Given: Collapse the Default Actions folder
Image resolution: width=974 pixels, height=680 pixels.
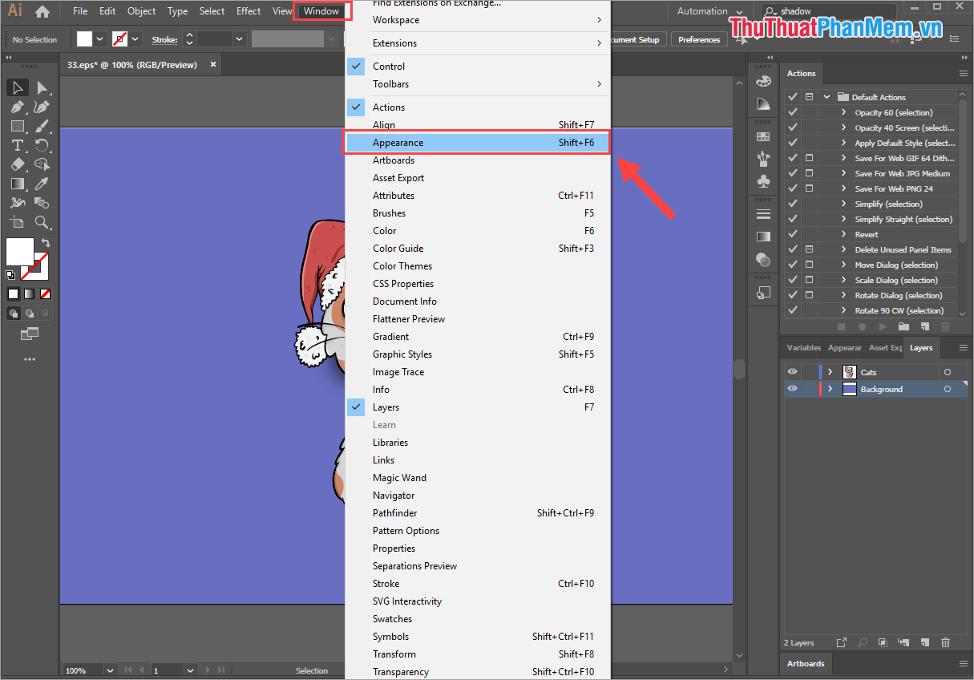Looking at the screenshot, I should [x=826, y=95].
